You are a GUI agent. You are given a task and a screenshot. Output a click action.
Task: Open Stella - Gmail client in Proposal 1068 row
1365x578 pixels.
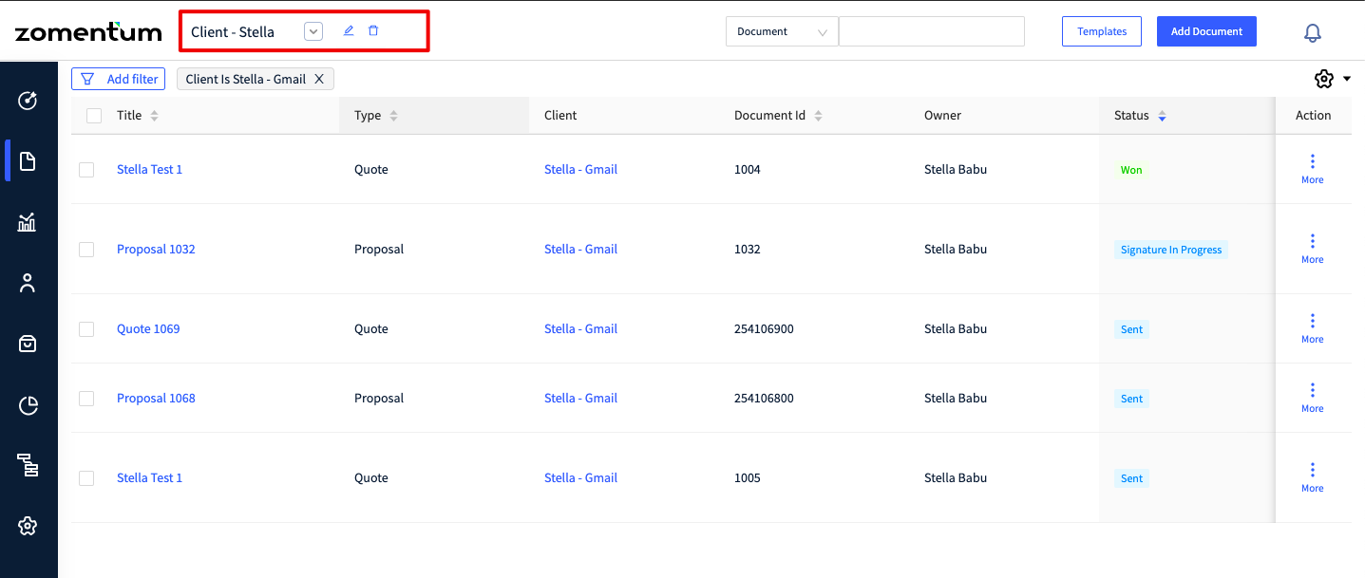click(580, 398)
